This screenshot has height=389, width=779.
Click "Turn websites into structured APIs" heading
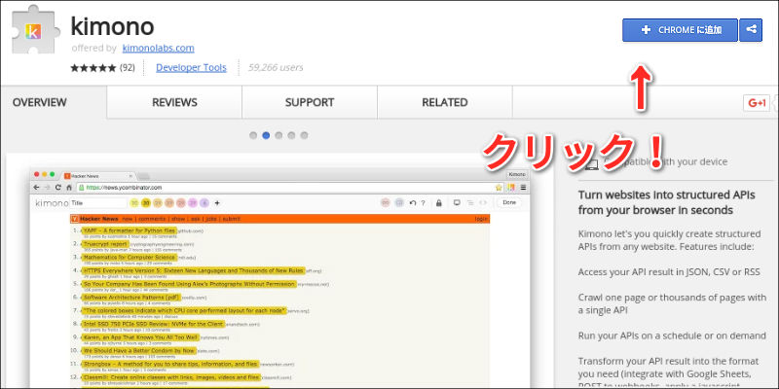pos(667,202)
